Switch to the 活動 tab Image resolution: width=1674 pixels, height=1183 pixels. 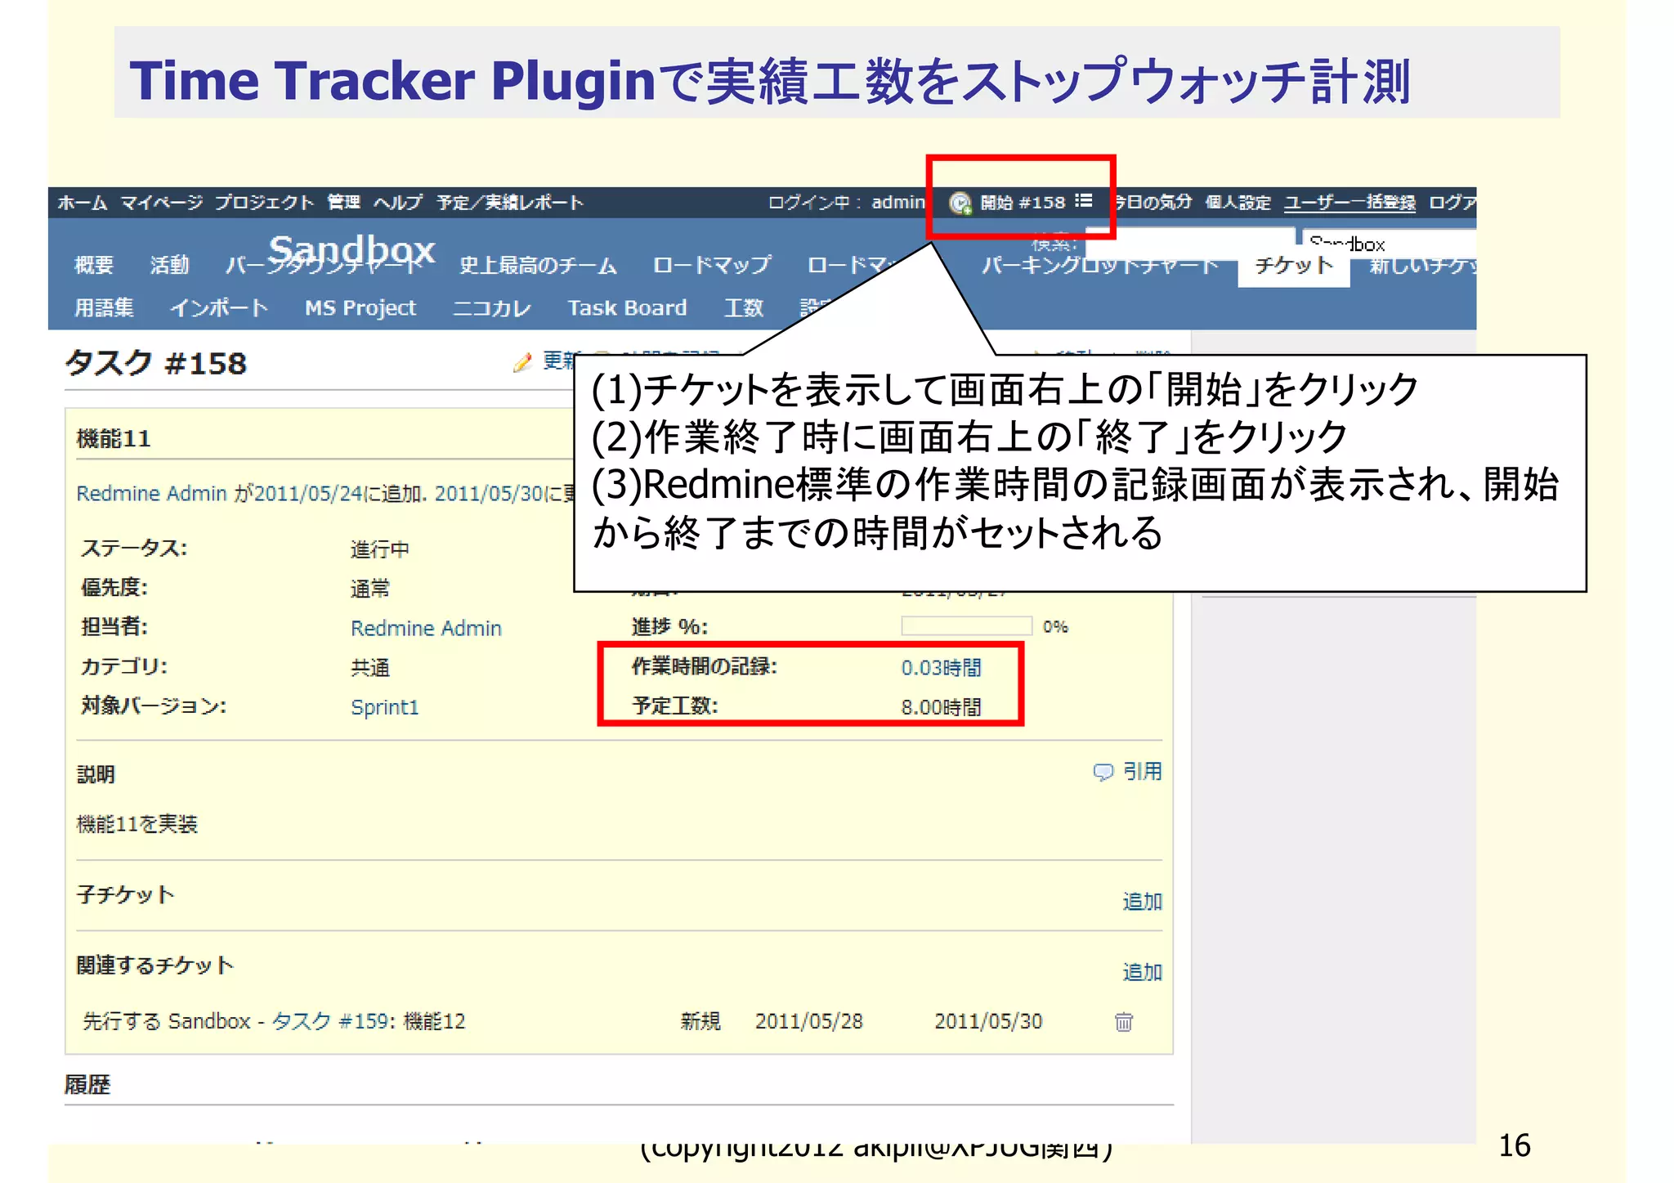pos(170,265)
